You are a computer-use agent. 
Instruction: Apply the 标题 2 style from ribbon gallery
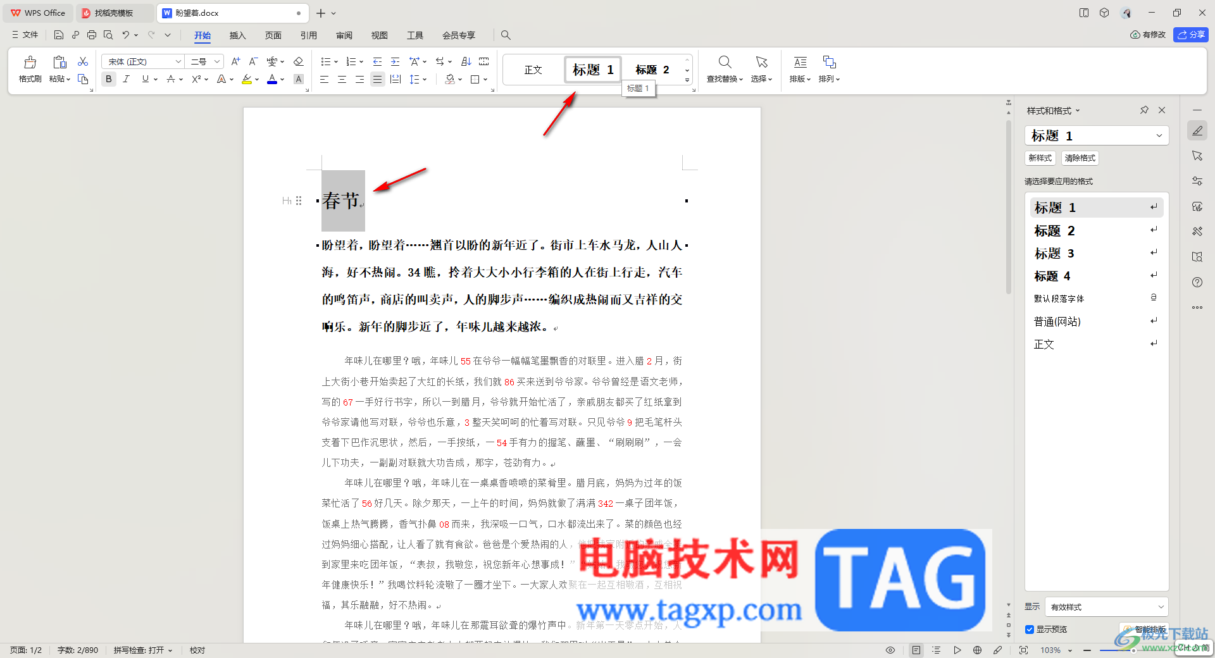coord(652,70)
